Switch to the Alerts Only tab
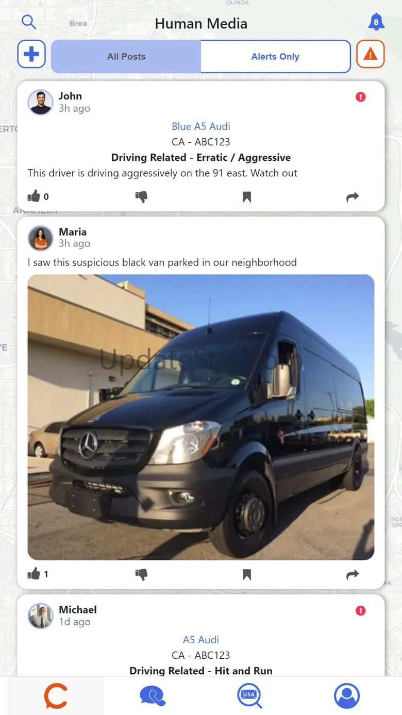This screenshot has width=402, height=715. click(275, 57)
